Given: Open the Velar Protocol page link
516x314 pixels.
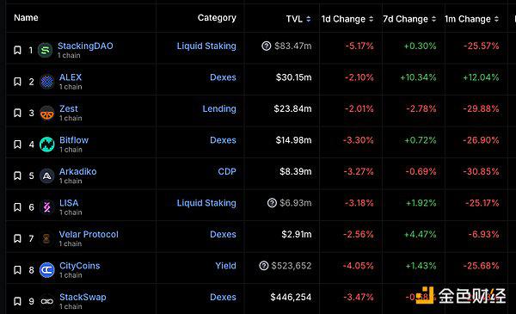Looking at the screenshot, I should click(x=89, y=234).
